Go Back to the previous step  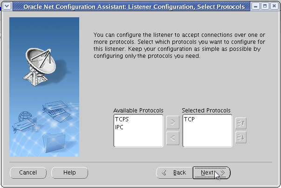(x=174, y=173)
